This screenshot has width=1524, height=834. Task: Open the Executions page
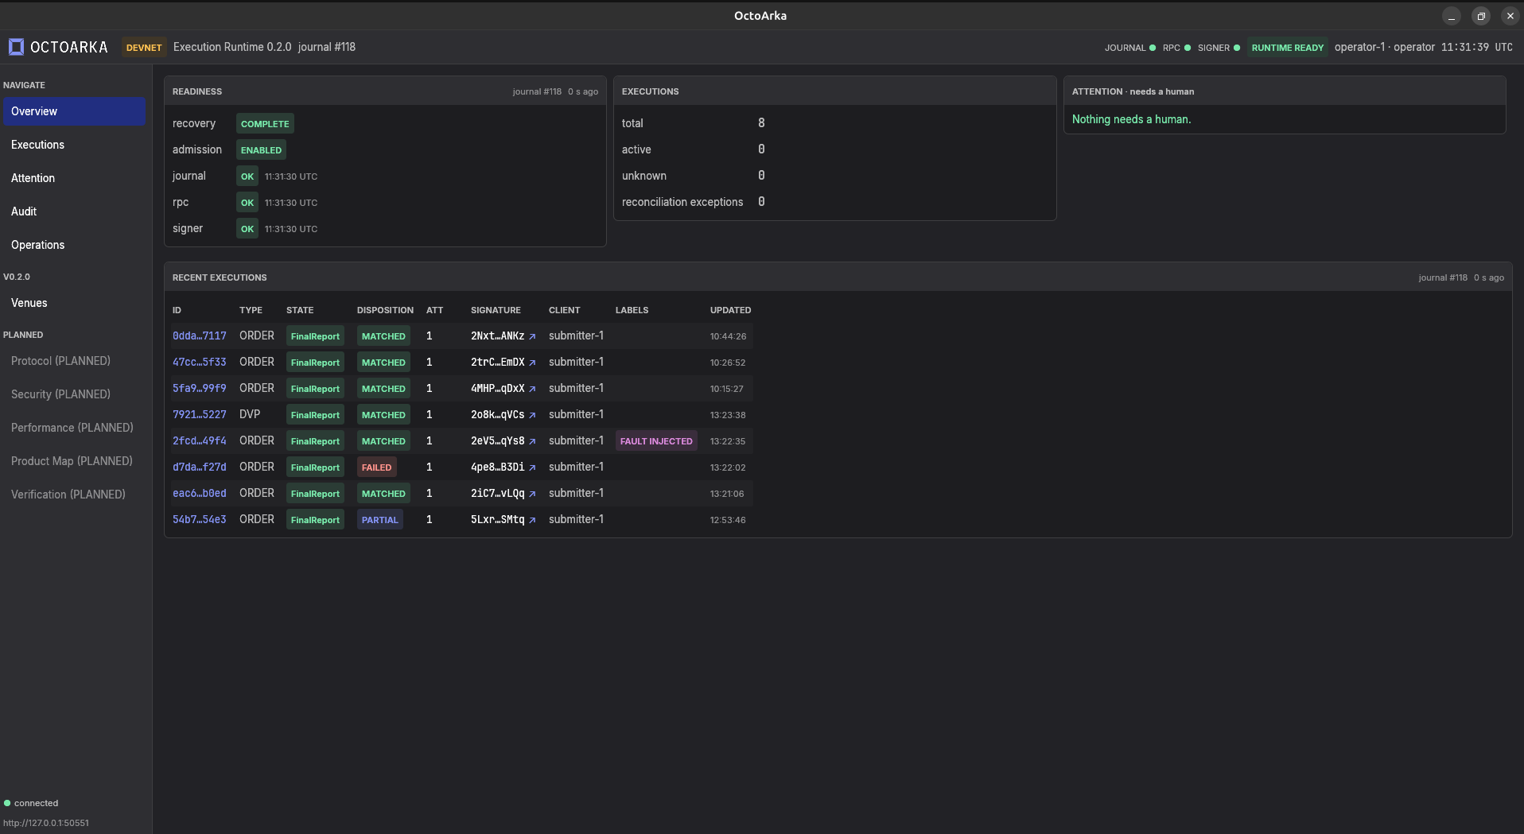[x=74, y=145]
